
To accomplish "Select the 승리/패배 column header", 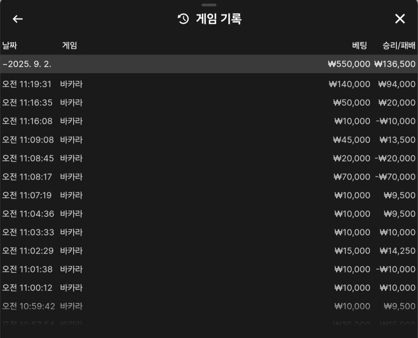I will point(399,46).
